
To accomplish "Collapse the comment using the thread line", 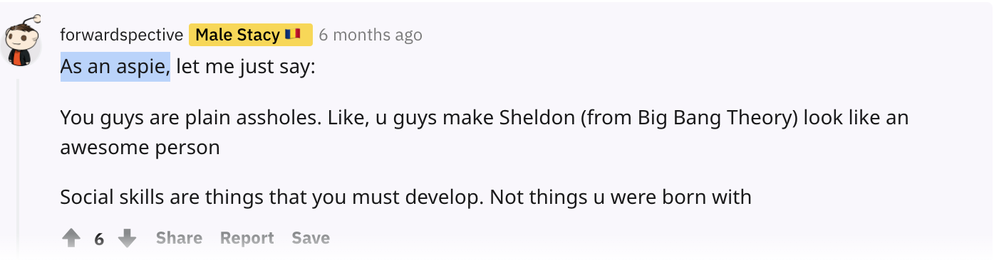I will click(19, 167).
